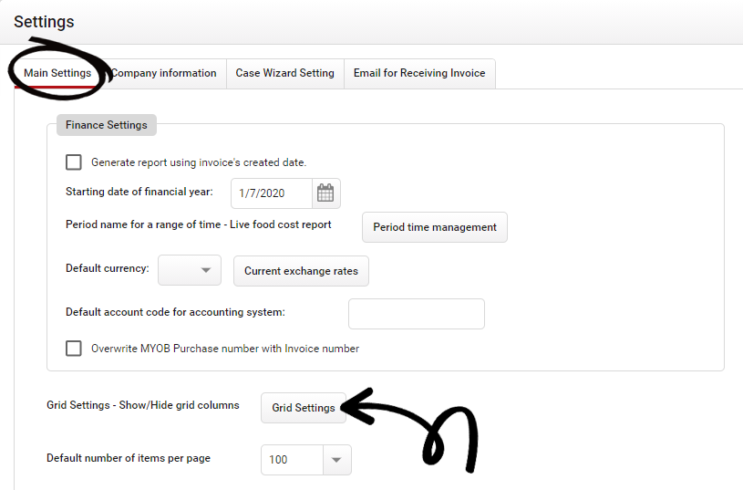This screenshot has height=490, width=743.
Task: Click the items per page value 100
Action: tap(292, 460)
